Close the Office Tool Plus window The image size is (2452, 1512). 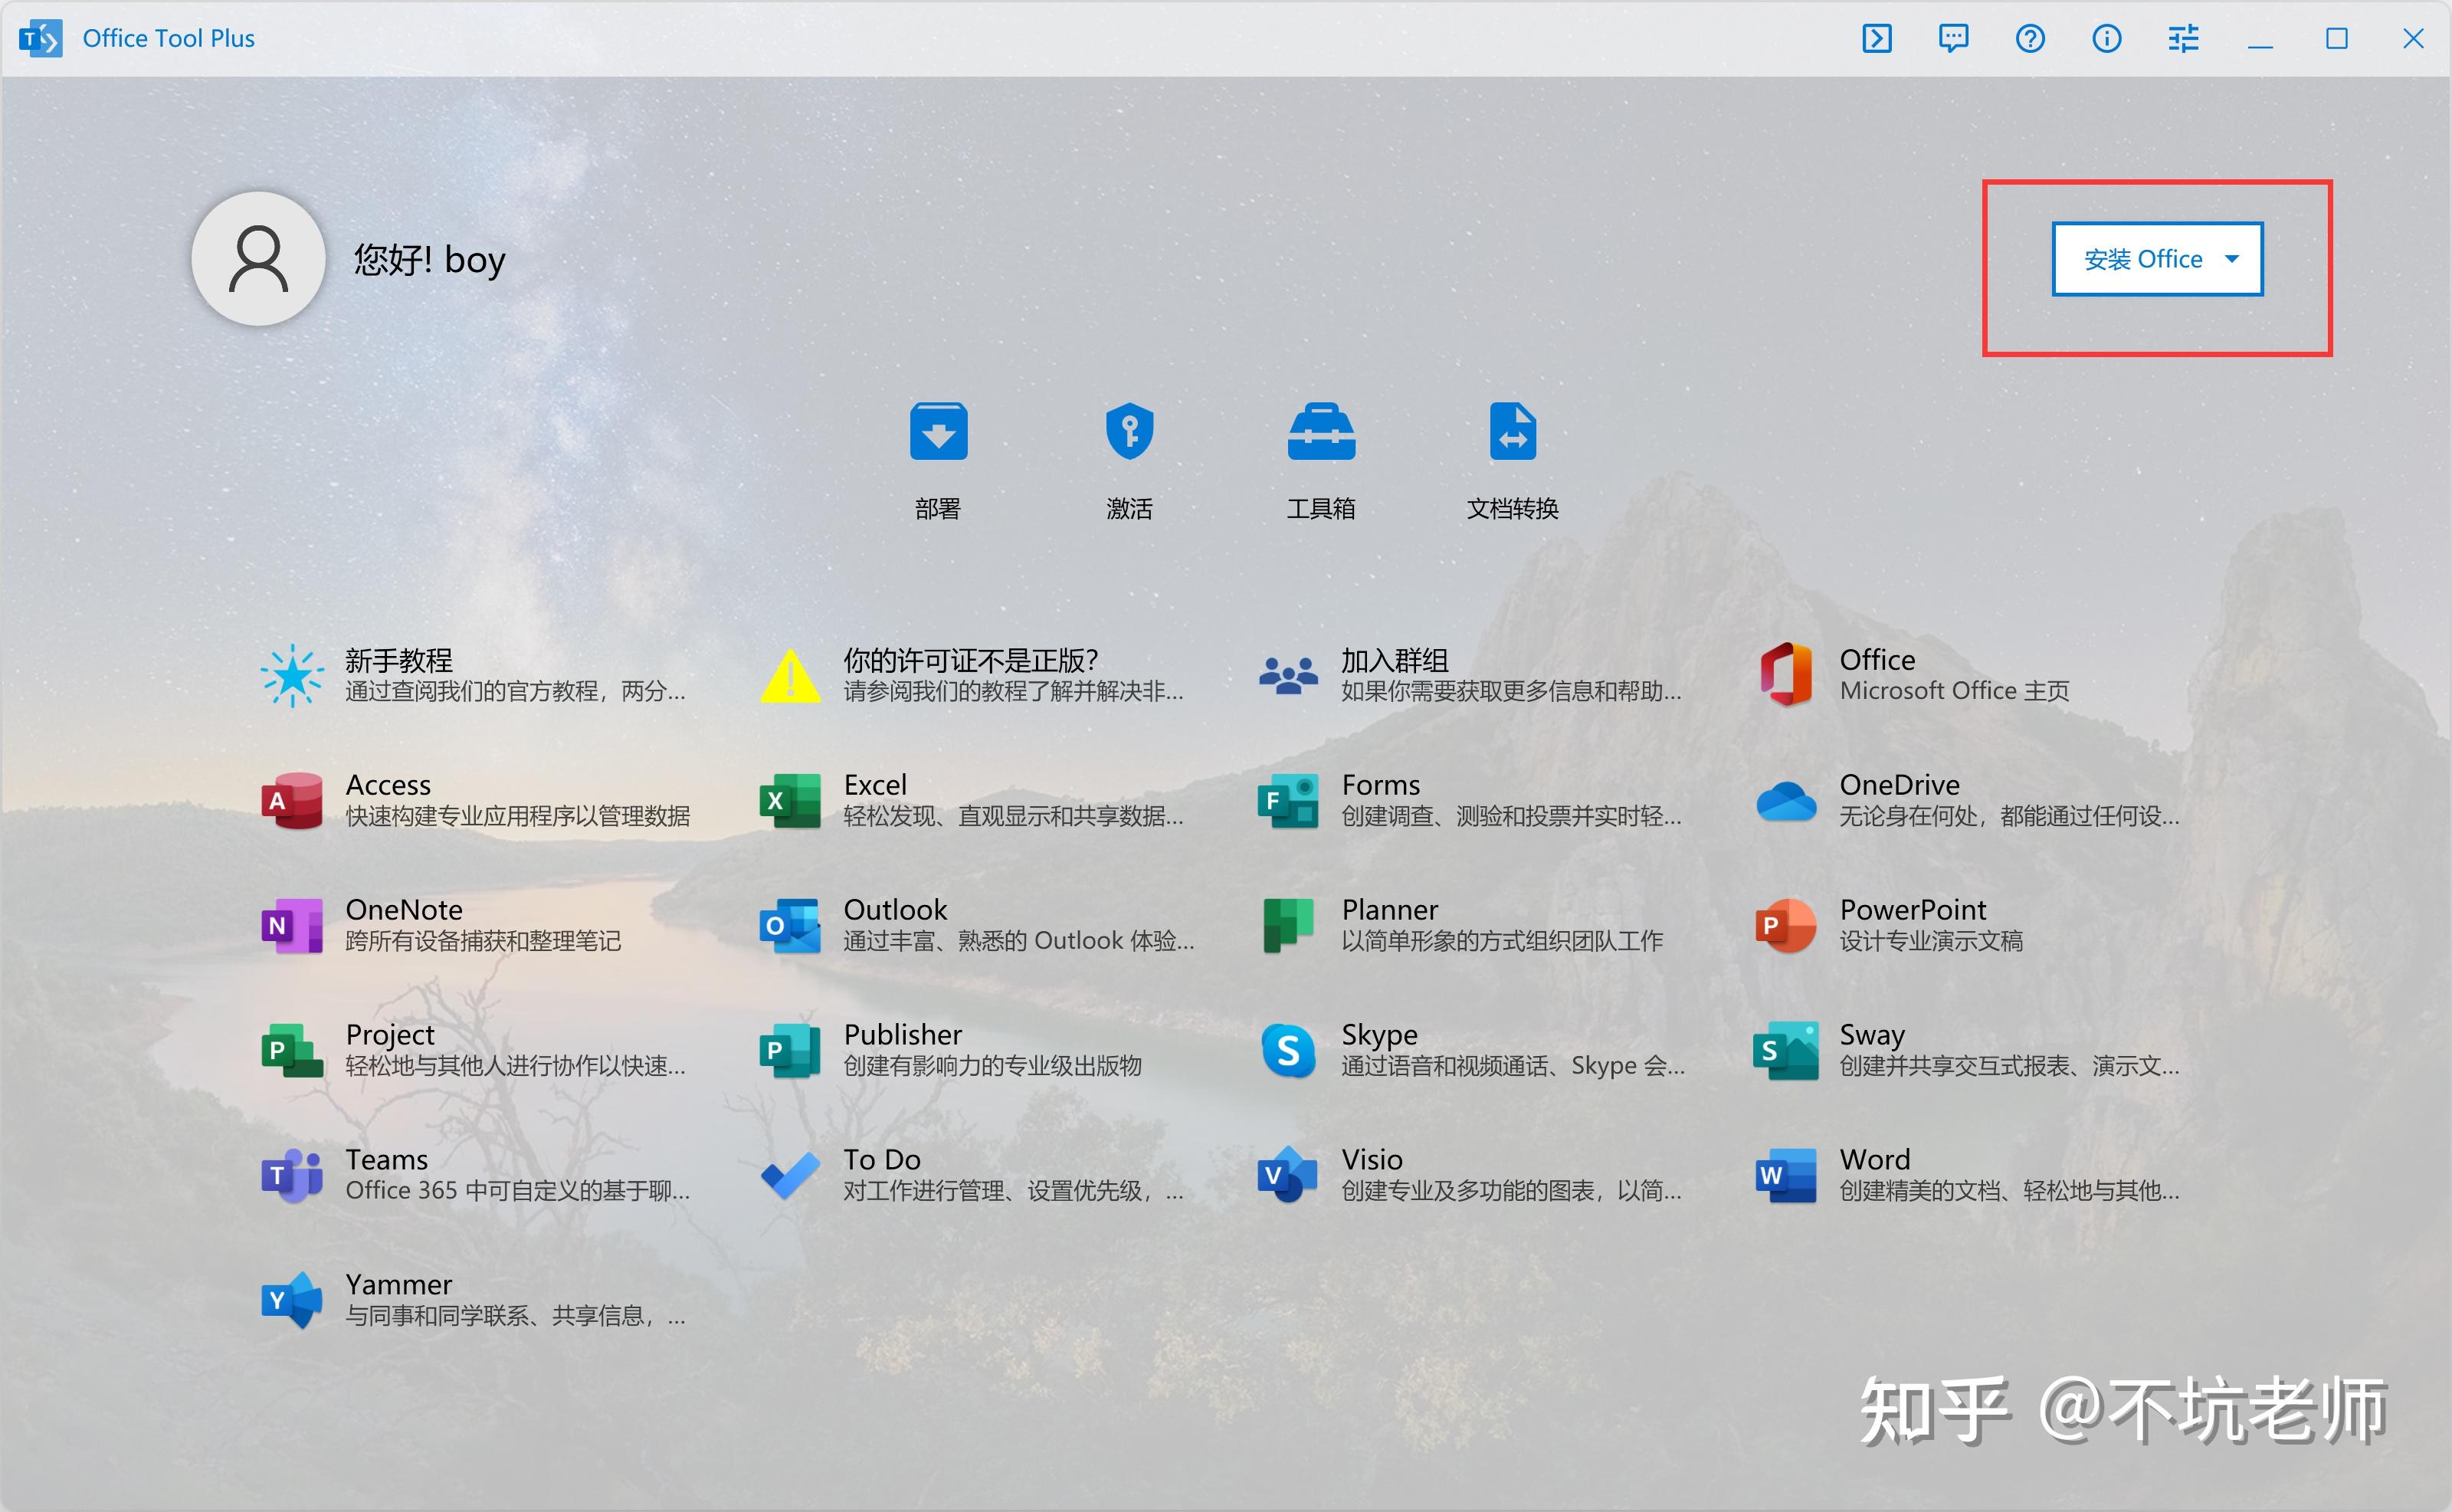click(x=2413, y=39)
